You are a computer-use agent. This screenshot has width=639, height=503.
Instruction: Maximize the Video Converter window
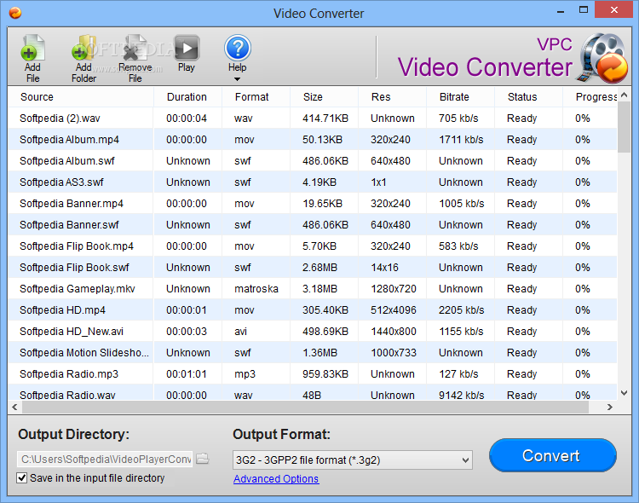coord(584,9)
